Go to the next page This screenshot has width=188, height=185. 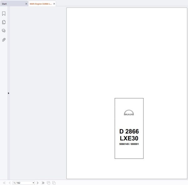point(38,183)
